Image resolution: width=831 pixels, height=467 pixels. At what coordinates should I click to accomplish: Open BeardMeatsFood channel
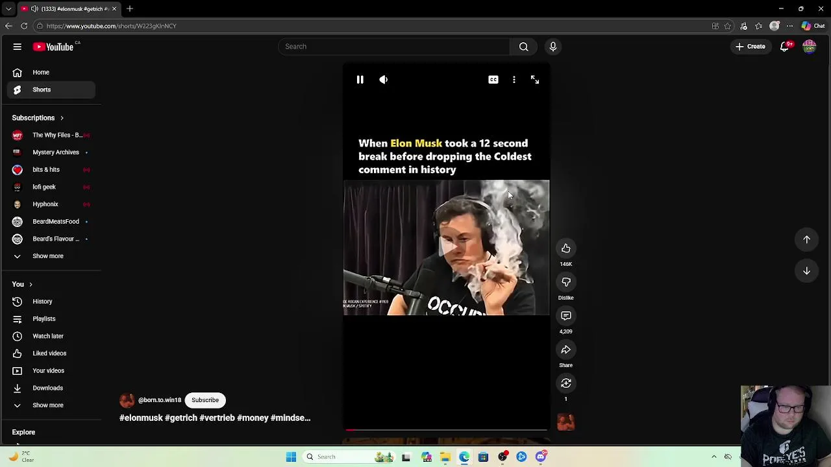[51, 222]
